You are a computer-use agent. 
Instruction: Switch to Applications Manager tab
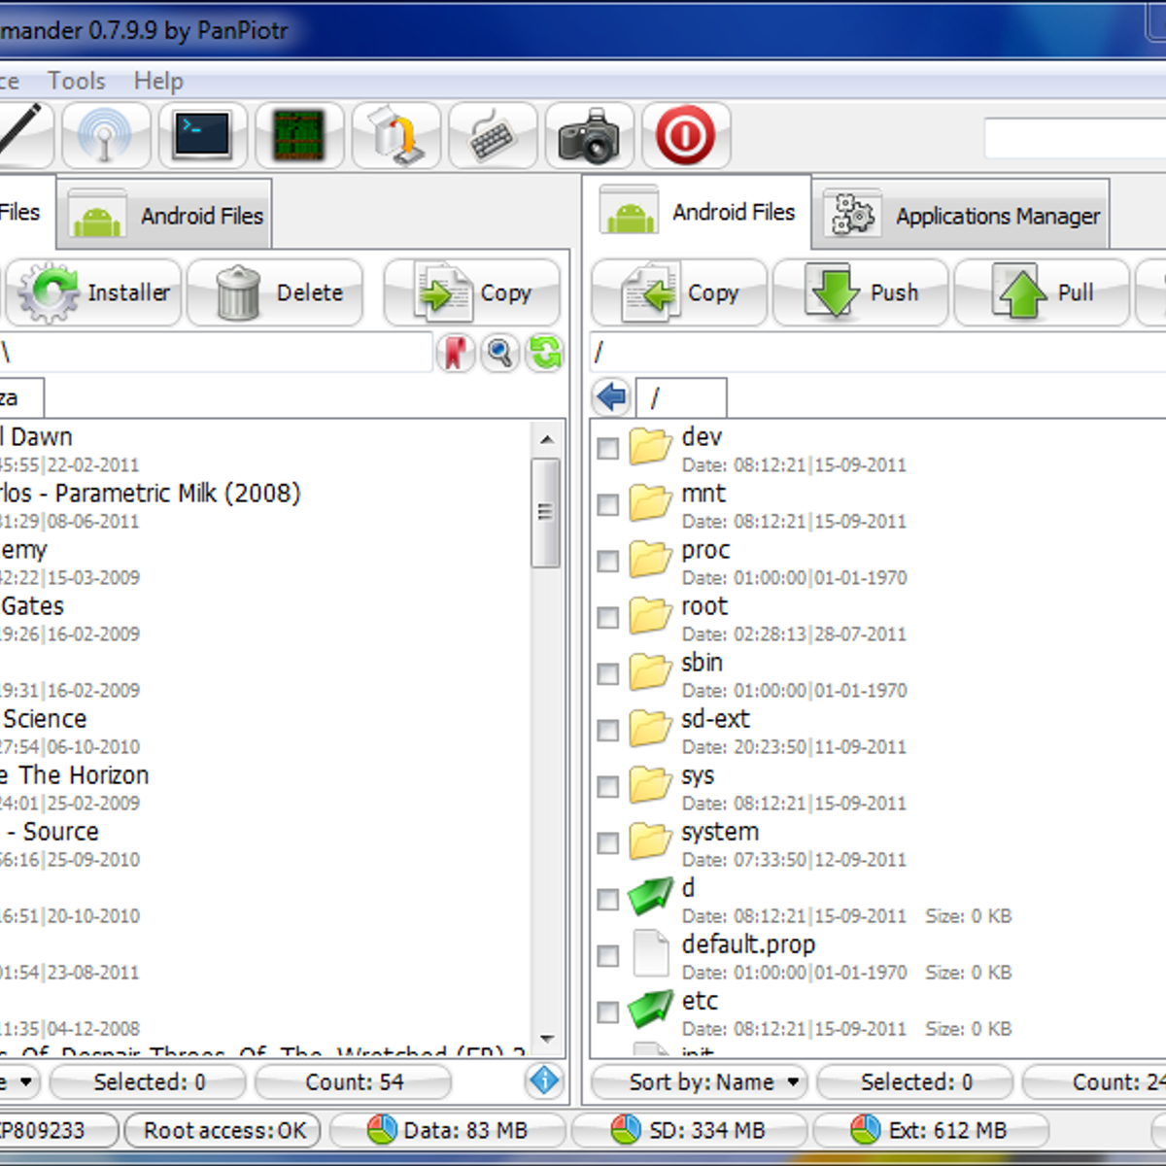point(960,215)
